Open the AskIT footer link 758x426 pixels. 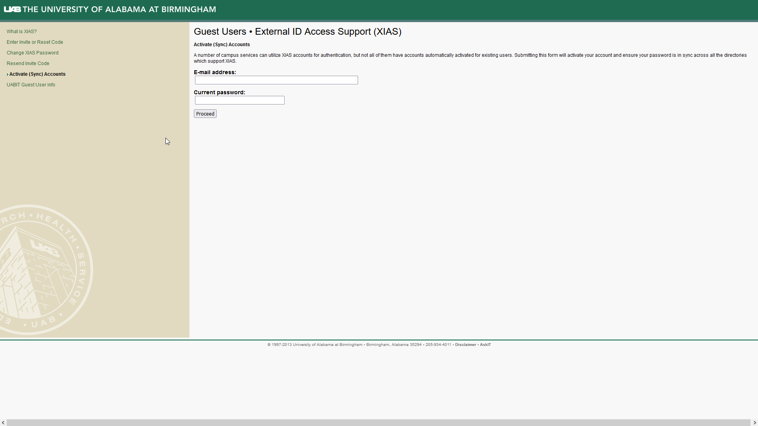tap(485, 345)
